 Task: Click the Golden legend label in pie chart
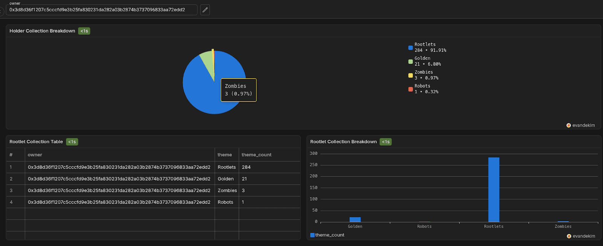(x=422, y=58)
